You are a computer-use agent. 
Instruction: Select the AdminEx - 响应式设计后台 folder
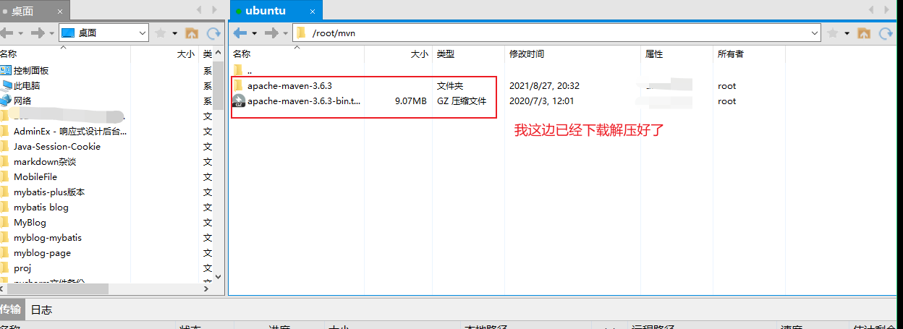tap(70, 131)
